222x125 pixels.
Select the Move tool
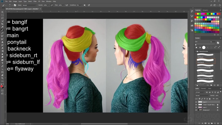2,12
